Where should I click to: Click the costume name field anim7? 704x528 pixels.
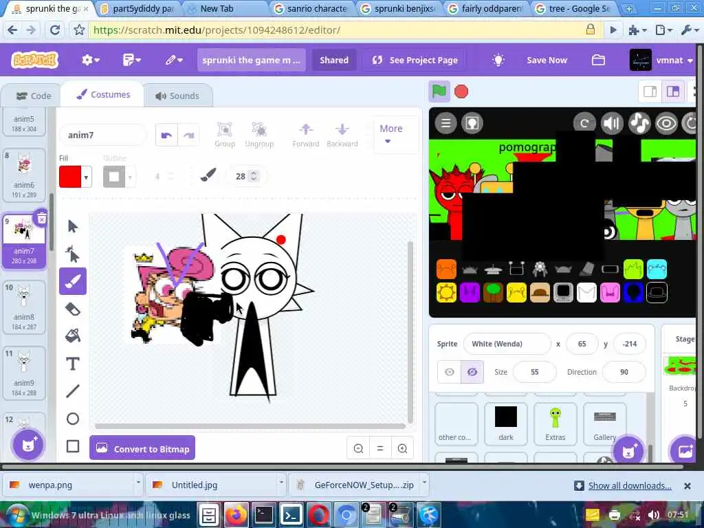pos(103,135)
